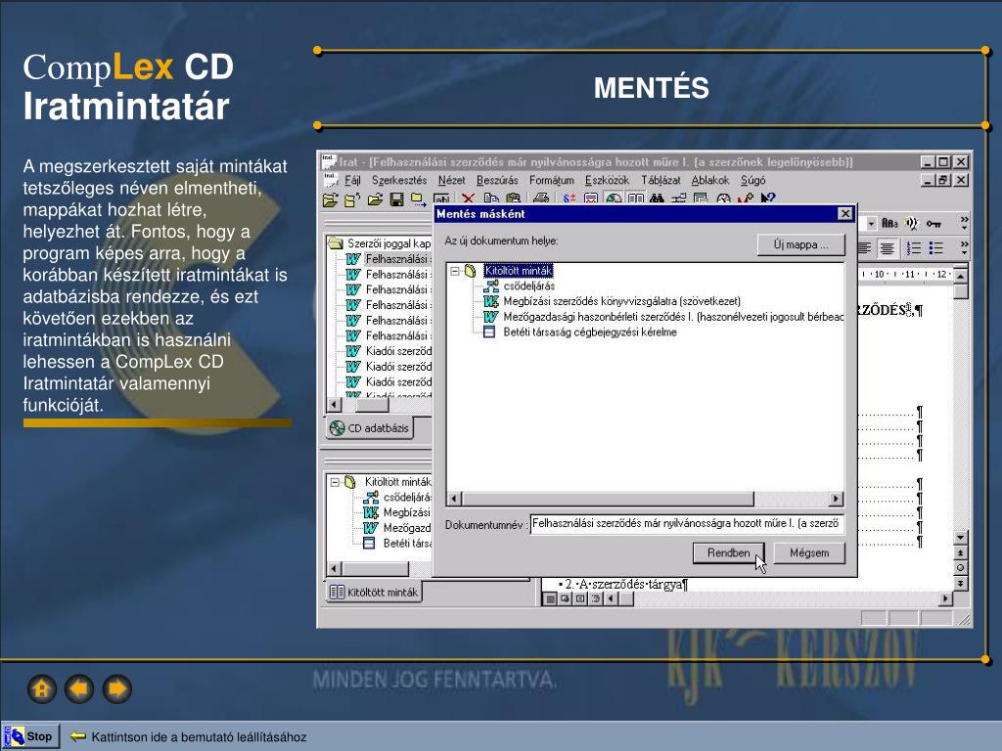Click the open yellow folder toolbar icon
The width and height of the screenshot is (1002, 751).
[375, 199]
